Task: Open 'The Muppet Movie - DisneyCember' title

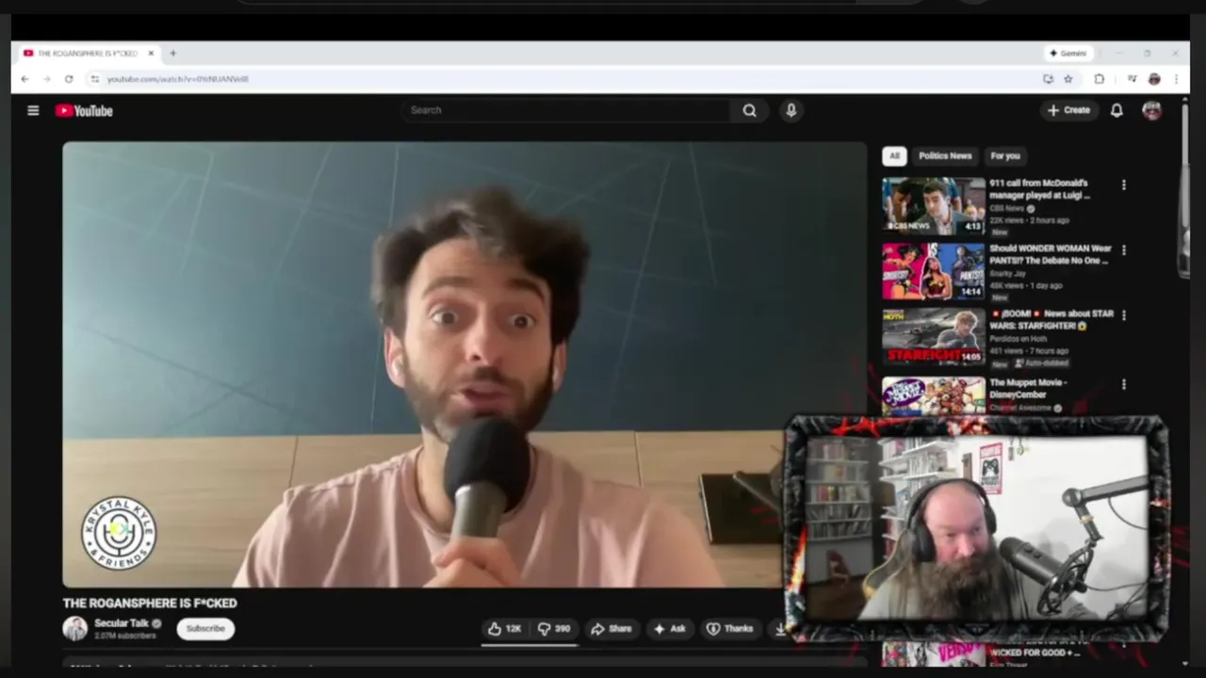Action: point(1028,388)
